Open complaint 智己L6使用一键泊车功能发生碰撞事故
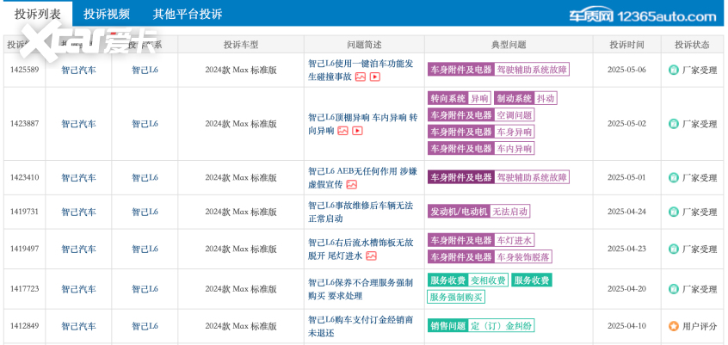728x345 pixels. 361,70
